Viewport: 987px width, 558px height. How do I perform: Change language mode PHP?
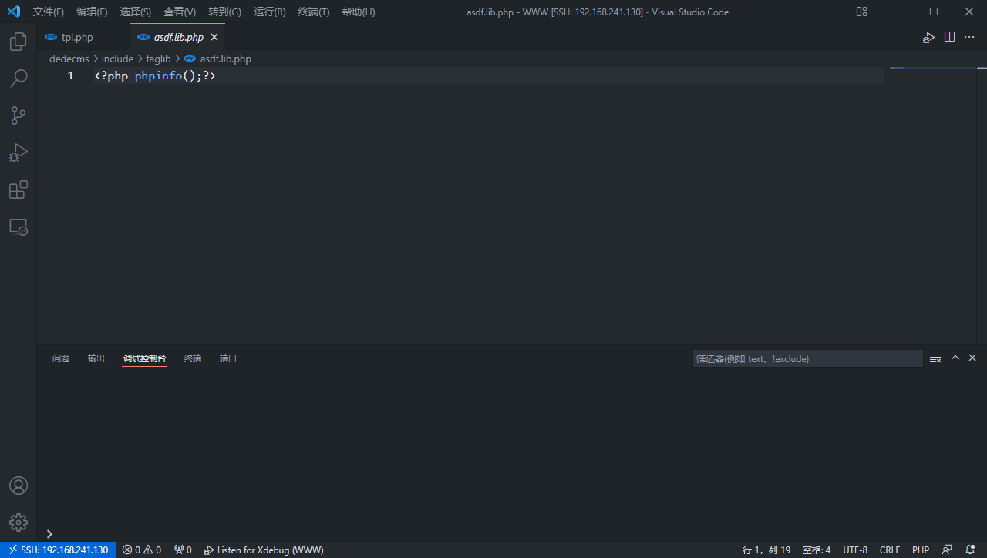(x=921, y=550)
